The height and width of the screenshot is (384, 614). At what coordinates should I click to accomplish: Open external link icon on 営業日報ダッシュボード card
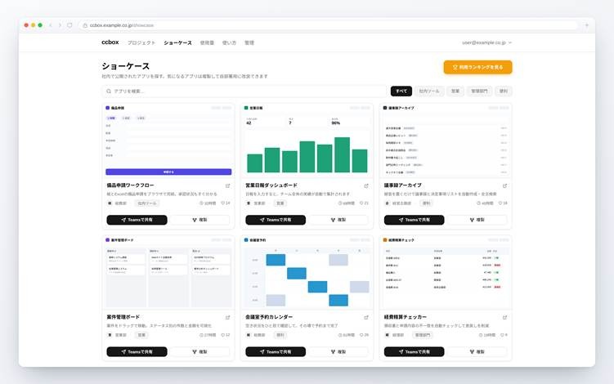click(366, 186)
